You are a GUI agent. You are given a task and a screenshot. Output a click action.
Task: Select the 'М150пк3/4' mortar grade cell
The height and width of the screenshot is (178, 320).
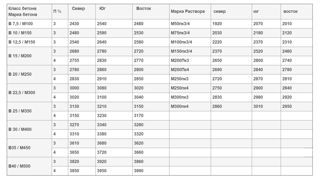point(190,51)
